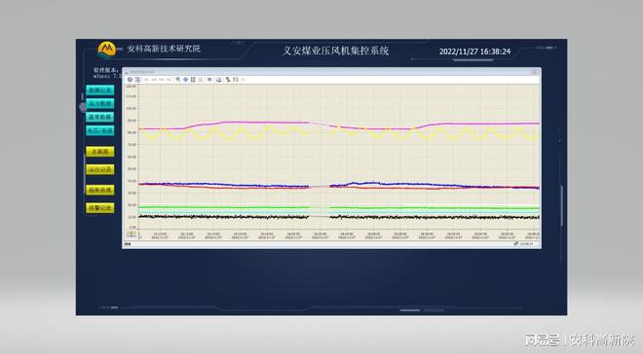Open 数据记录 cyan button
The image size is (643, 354).
100,90
